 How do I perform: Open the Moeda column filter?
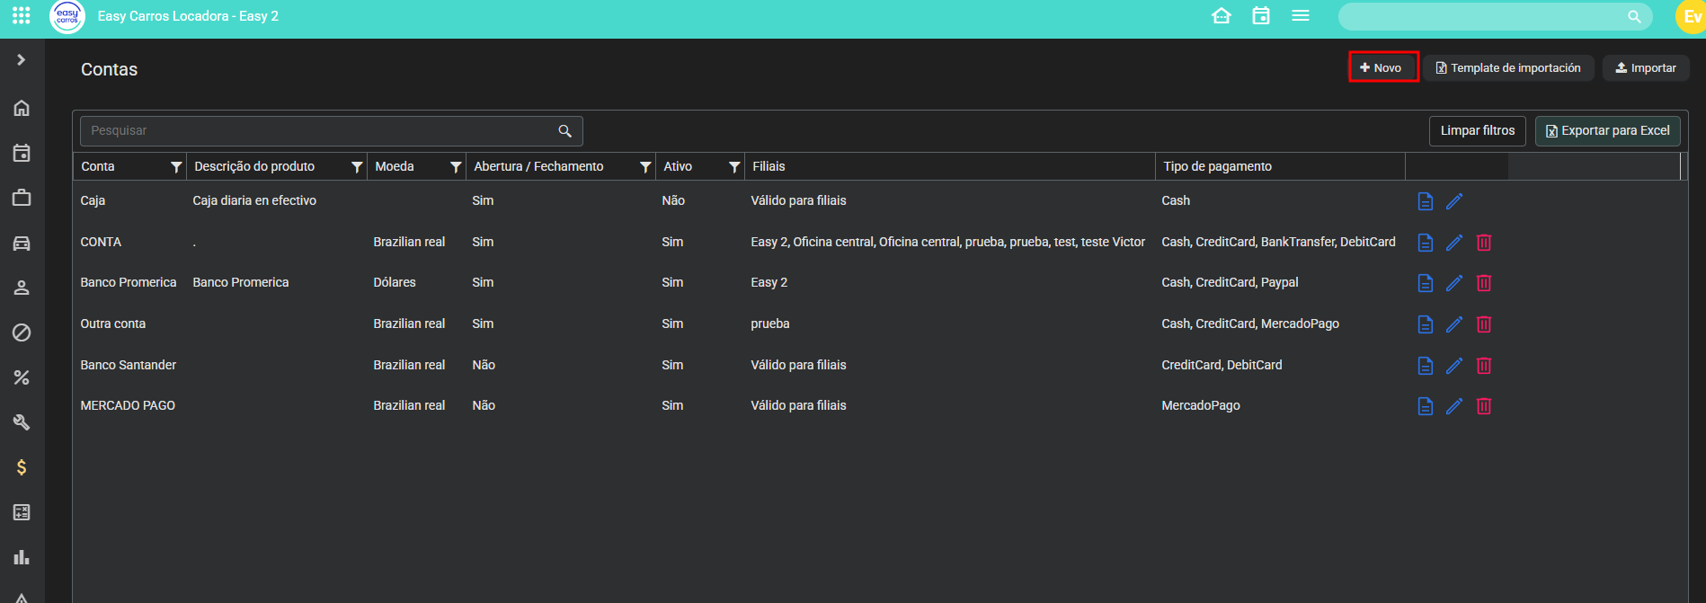(x=456, y=167)
